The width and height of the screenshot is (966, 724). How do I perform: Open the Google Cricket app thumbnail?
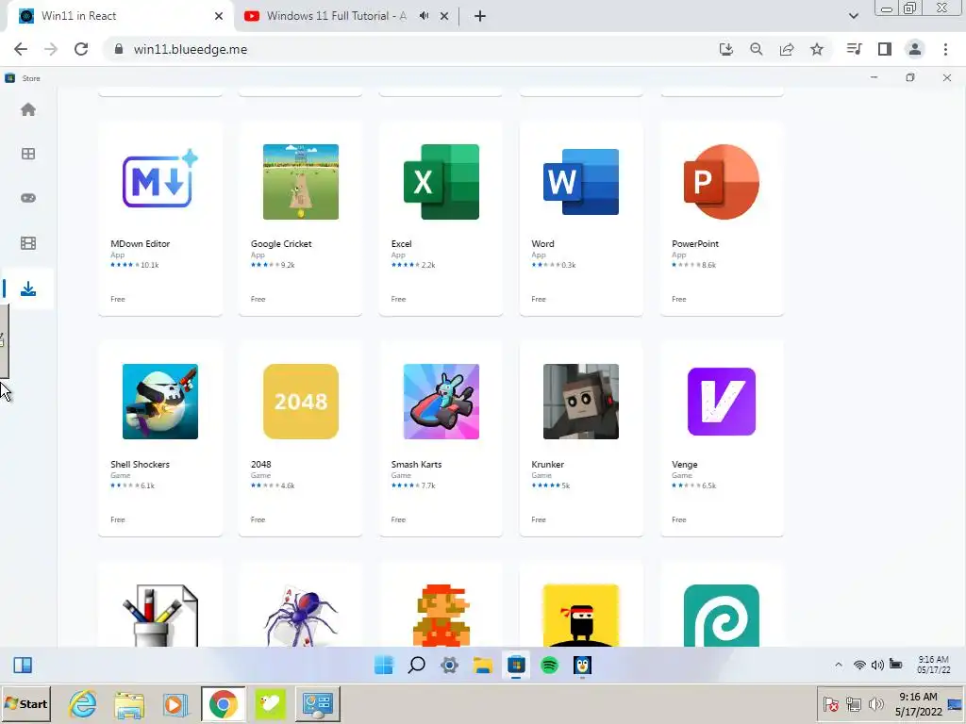(301, 182)
